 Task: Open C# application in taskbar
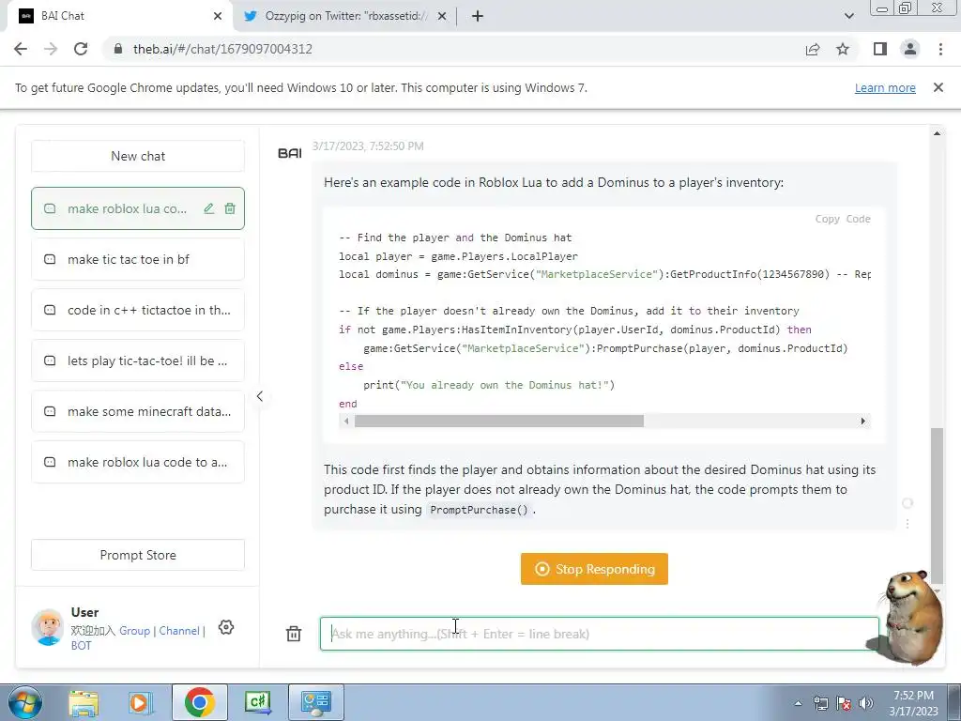[258, 702]
